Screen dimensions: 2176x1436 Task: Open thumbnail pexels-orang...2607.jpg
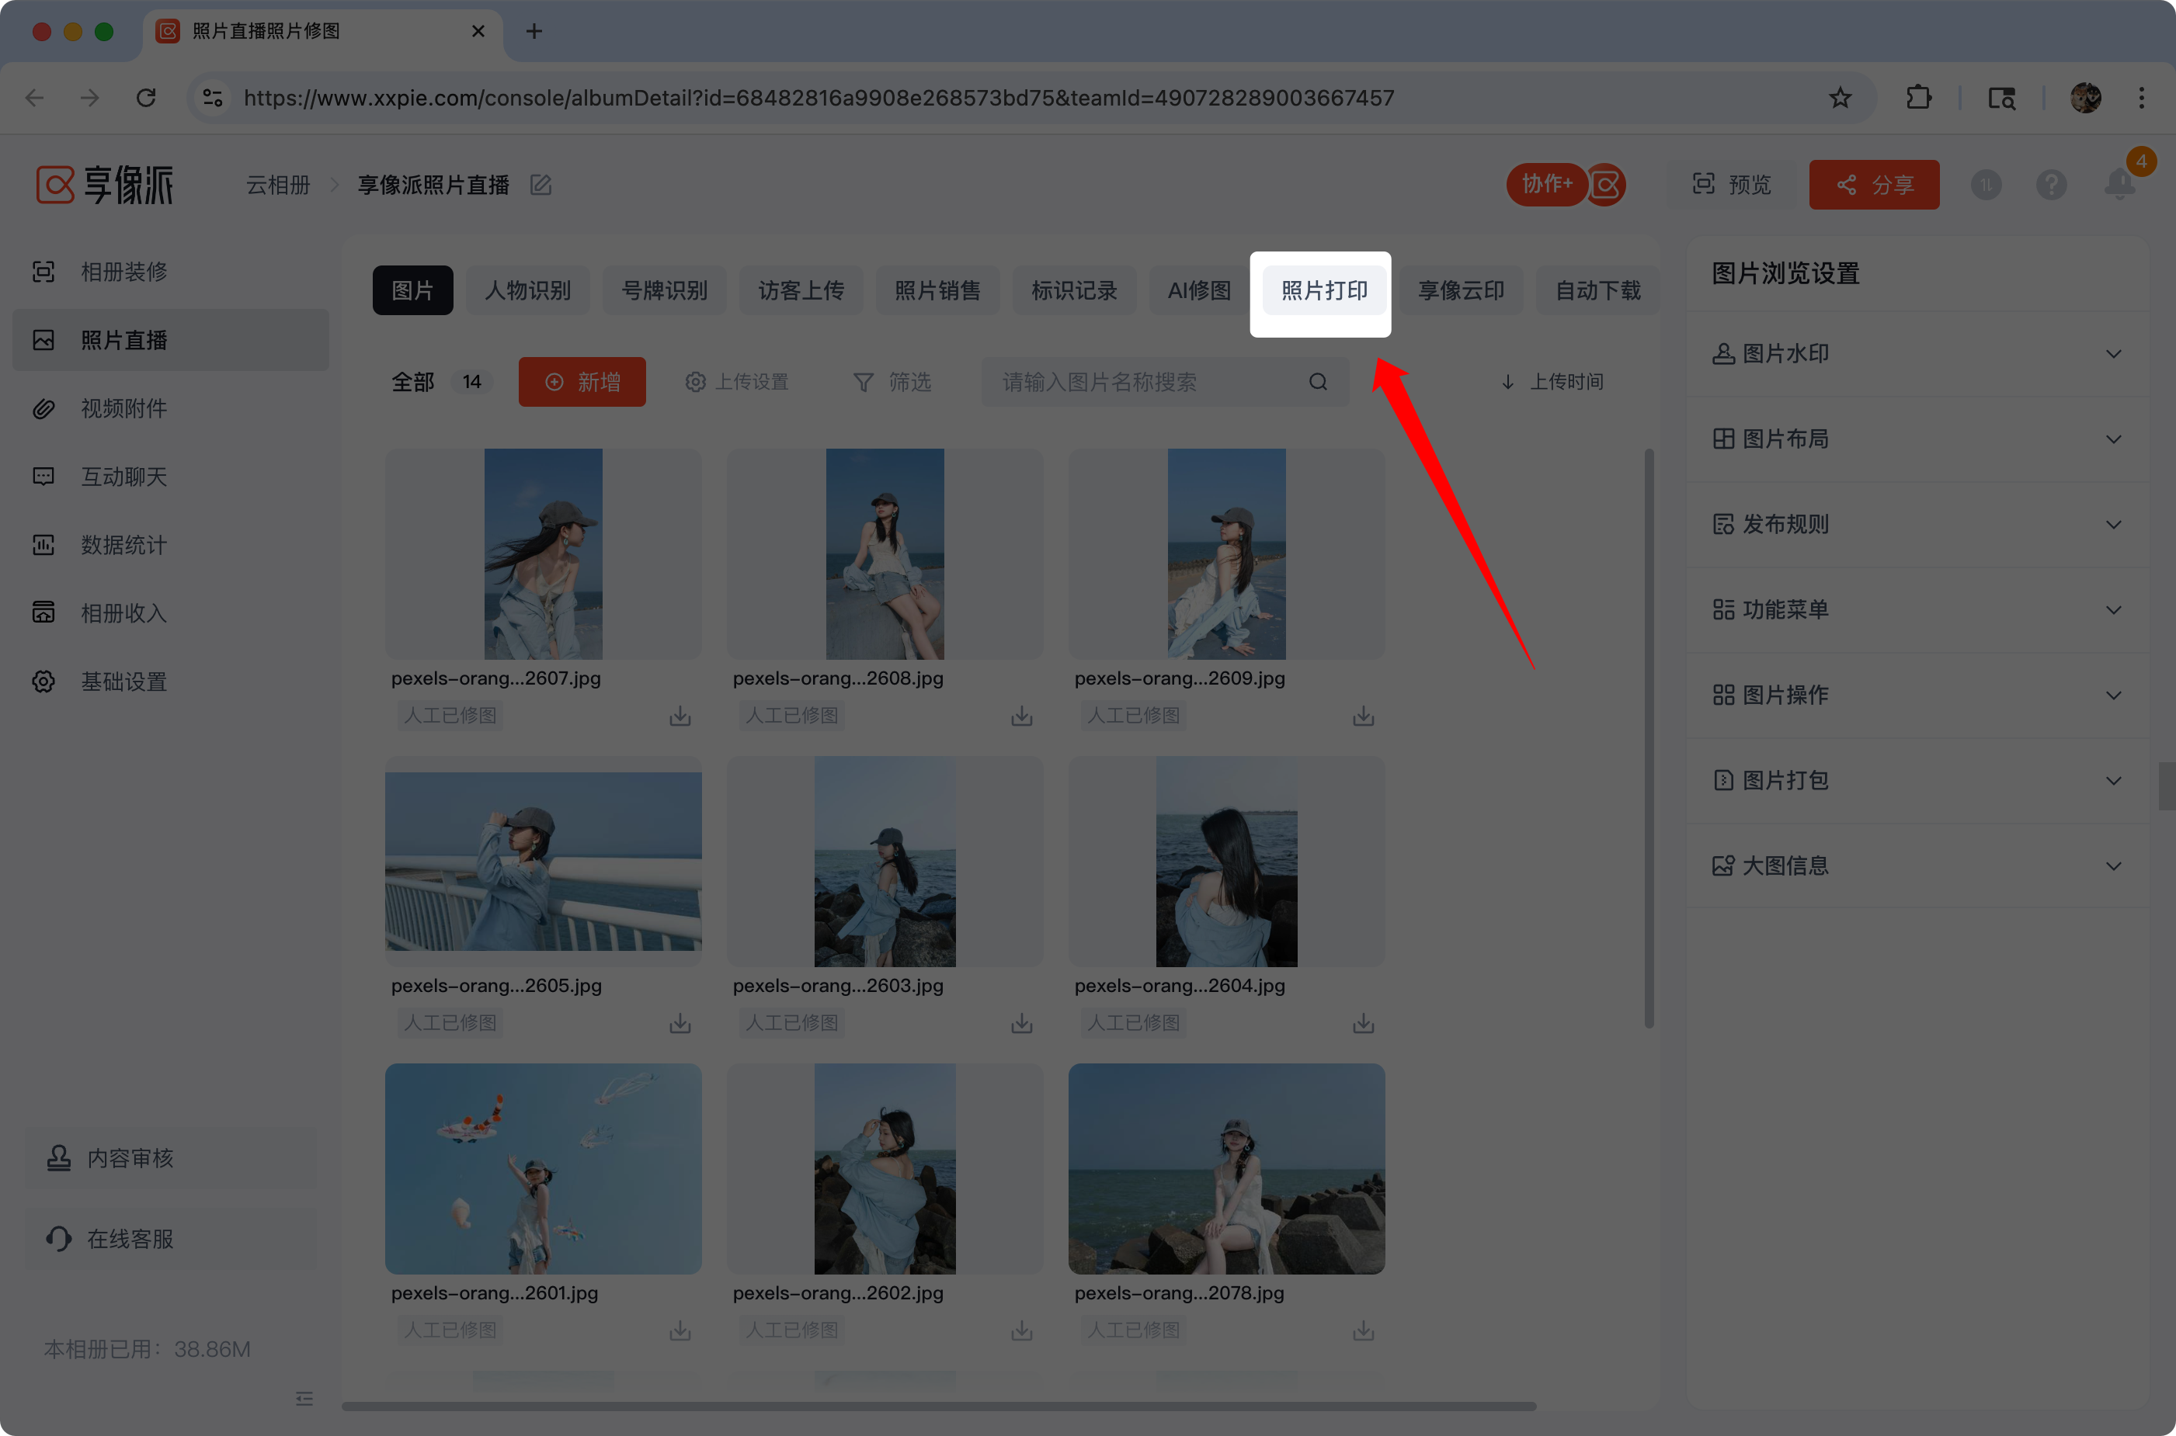coord(544,554)
